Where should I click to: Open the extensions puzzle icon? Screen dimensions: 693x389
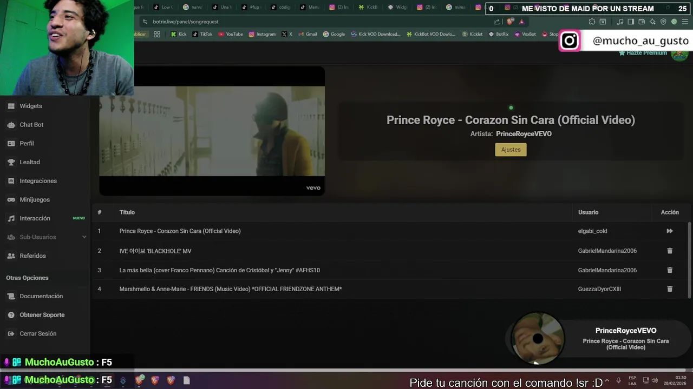[592, 22]
